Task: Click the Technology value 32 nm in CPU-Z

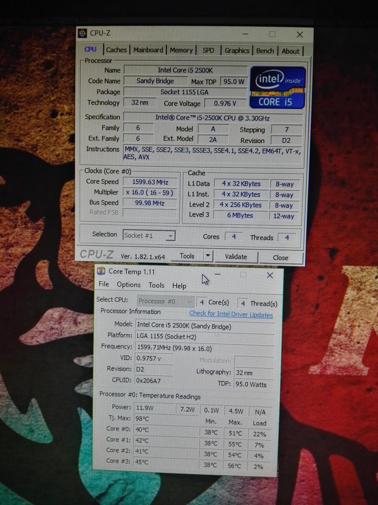Action: 140,102
